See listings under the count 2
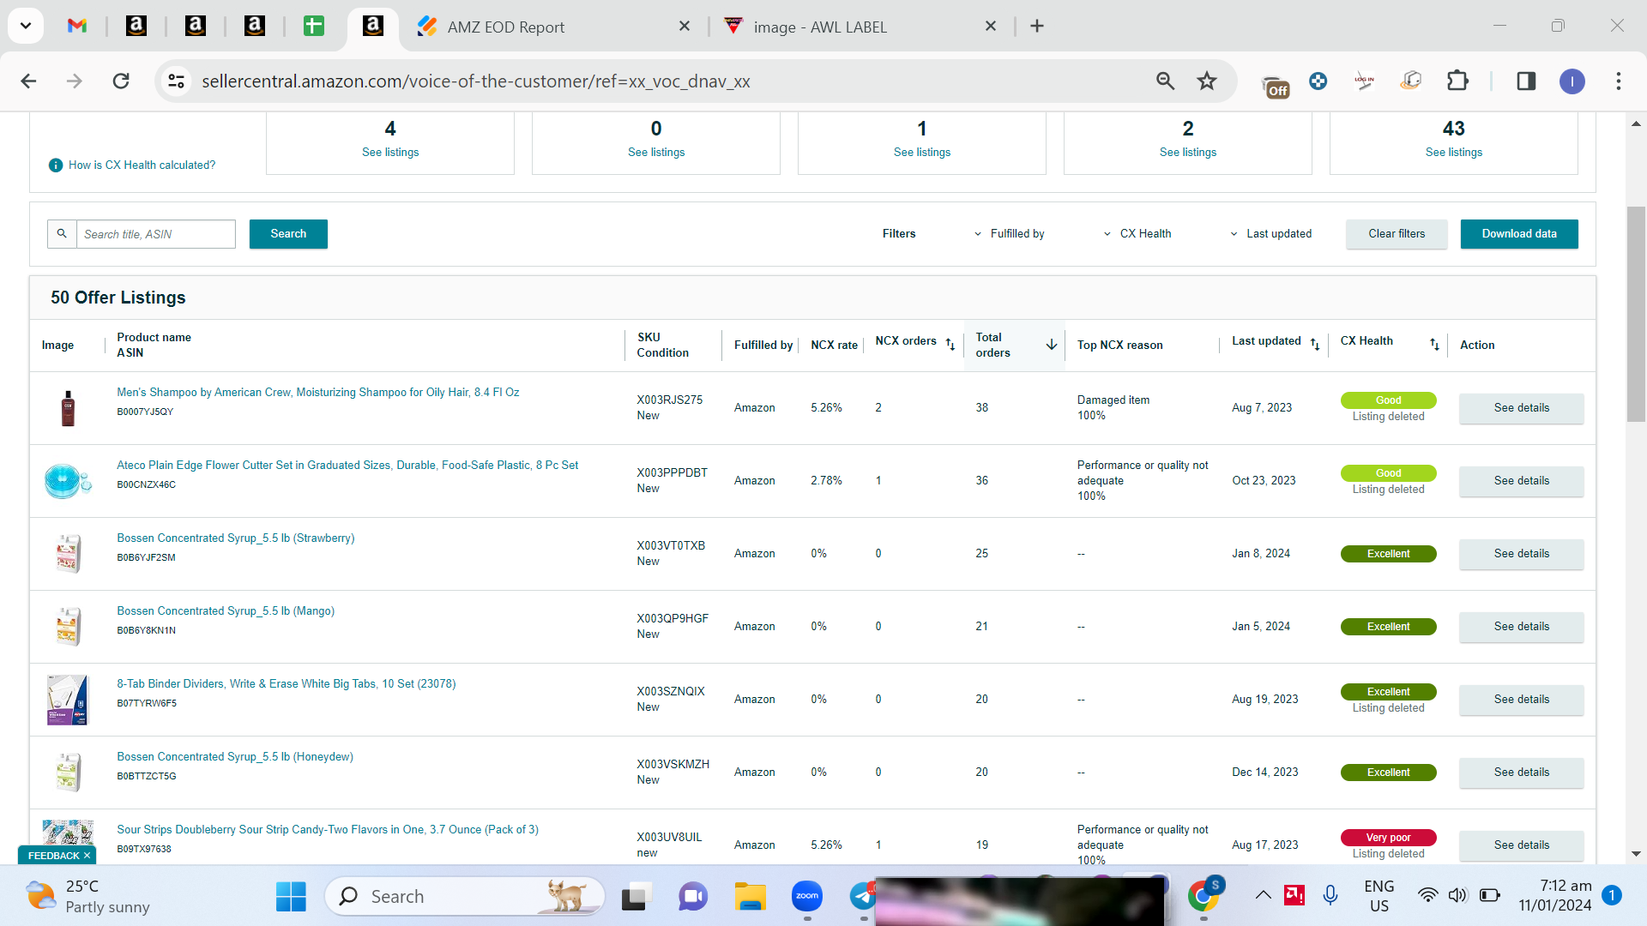This screenshot has width=1647, height=926. click(x=1188, y=153)
